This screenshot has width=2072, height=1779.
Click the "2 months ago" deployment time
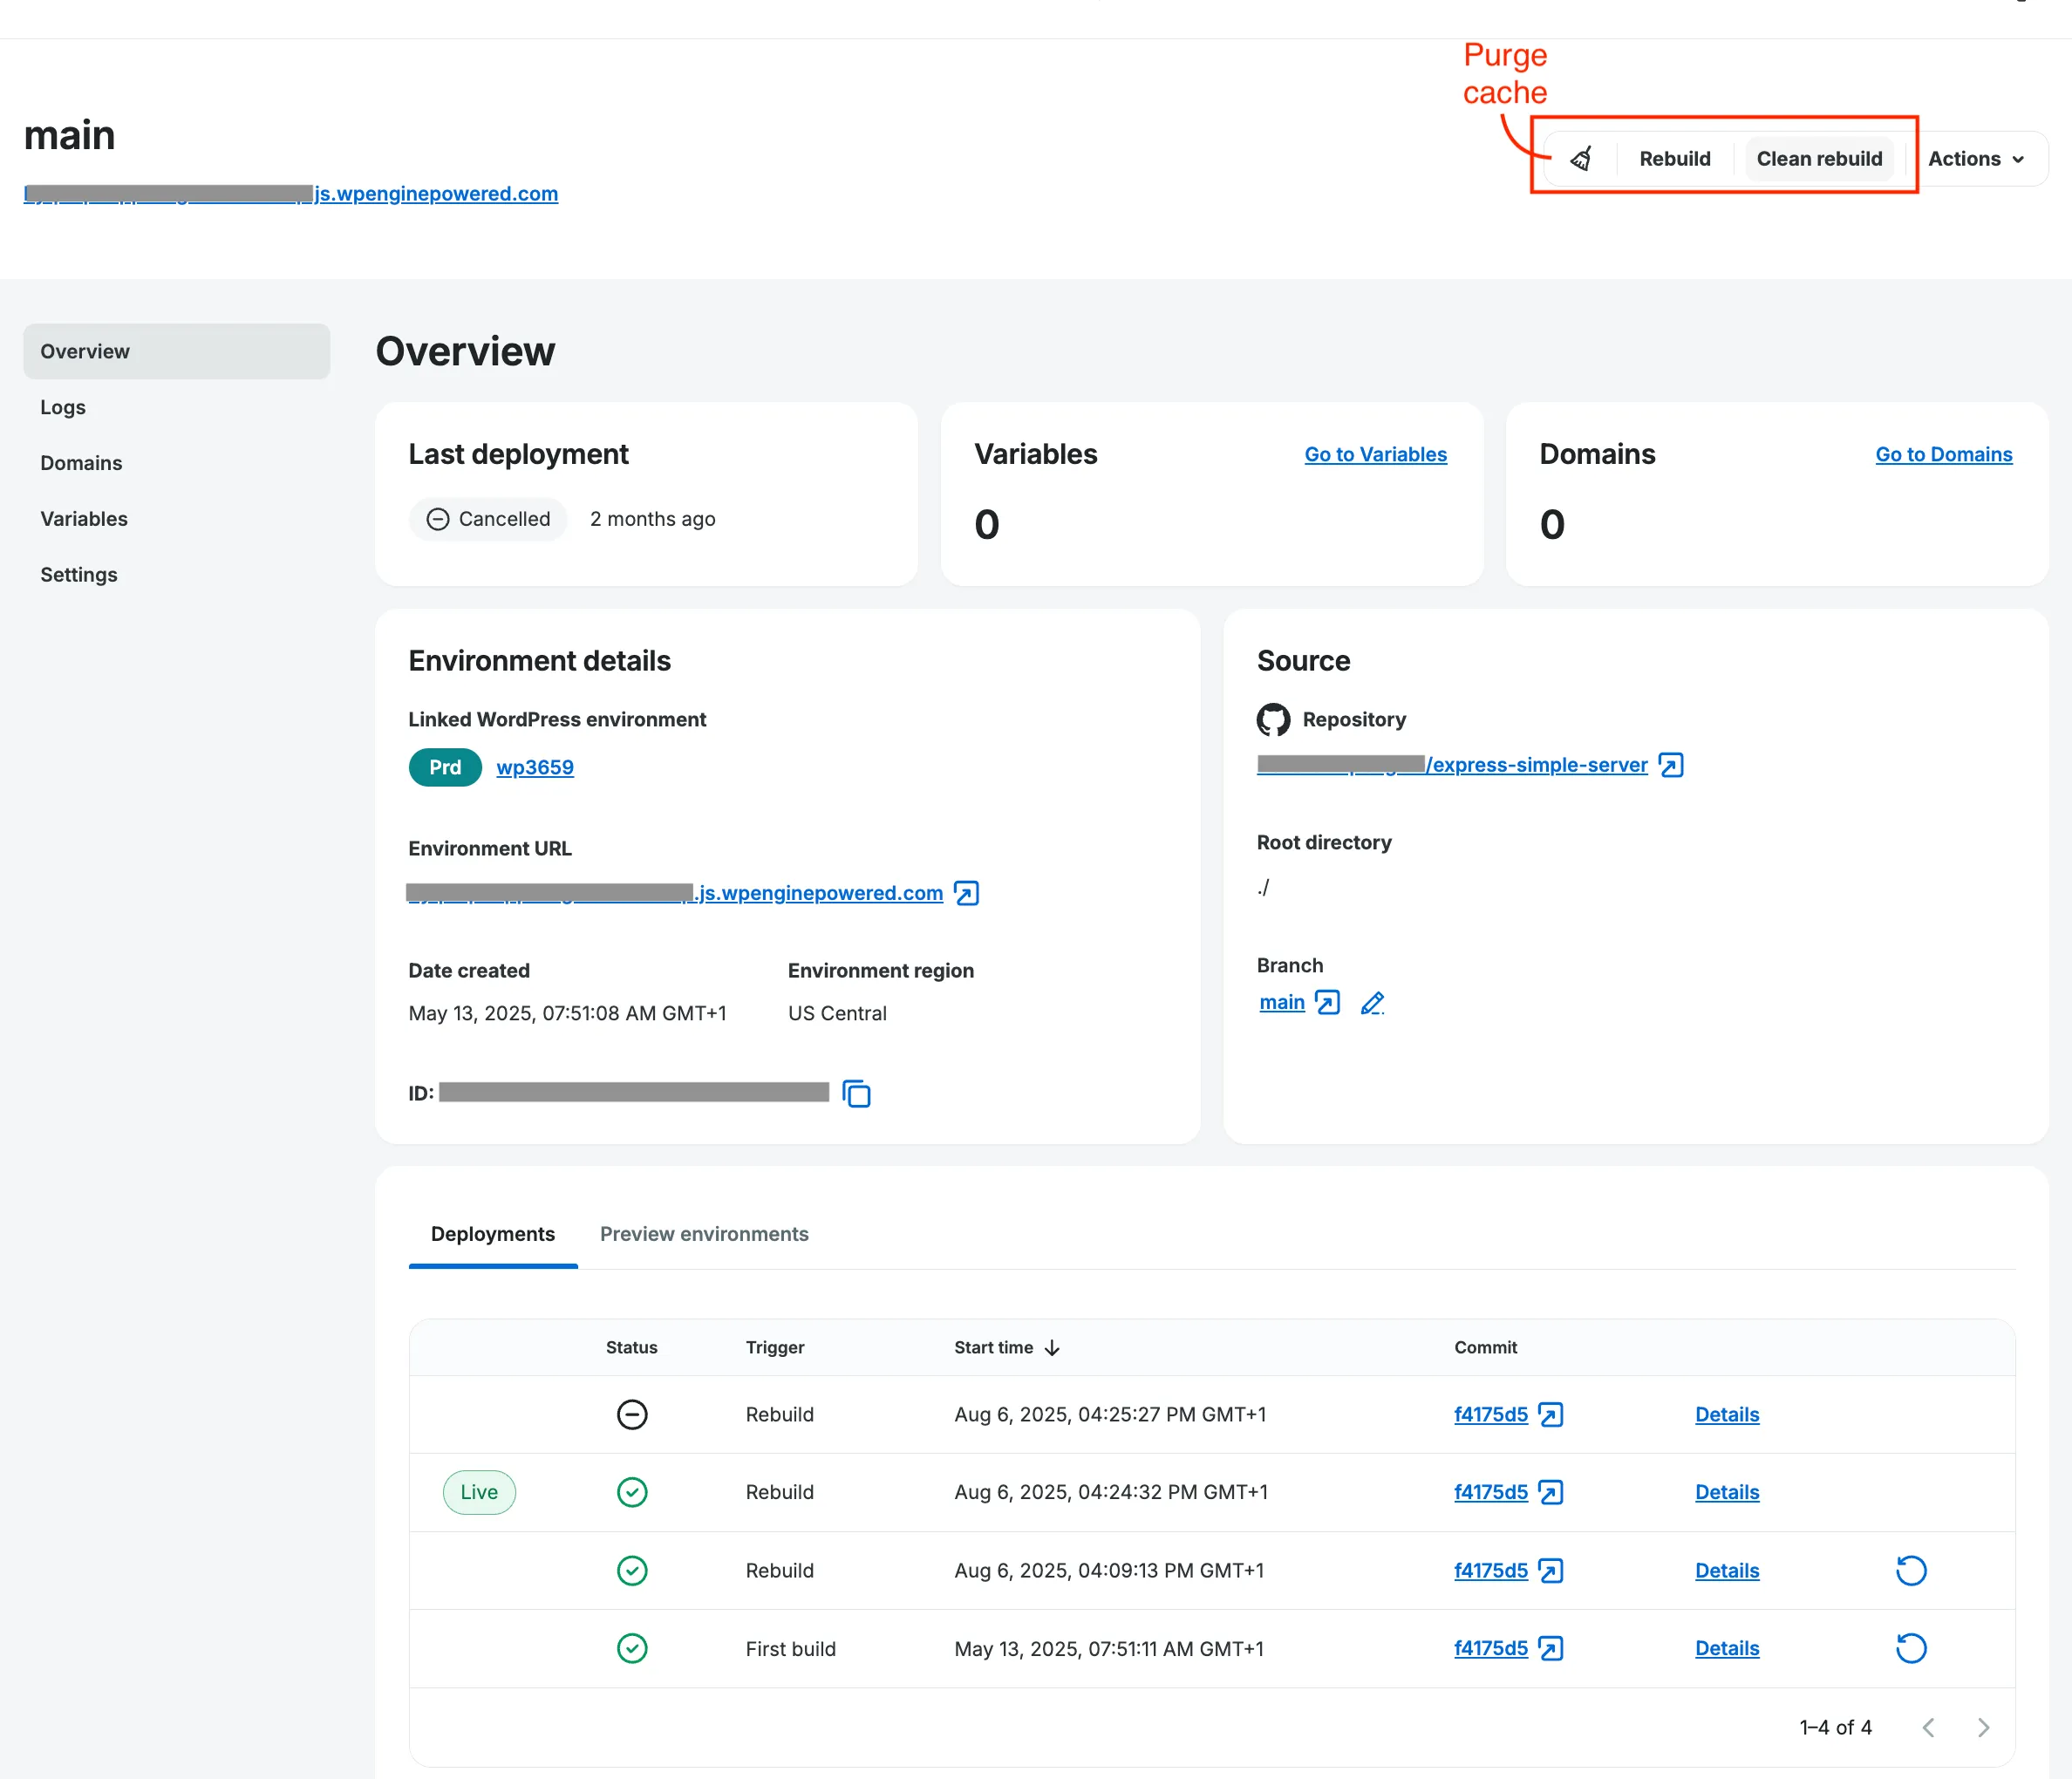pyautogui.click(x=652, y=519)
